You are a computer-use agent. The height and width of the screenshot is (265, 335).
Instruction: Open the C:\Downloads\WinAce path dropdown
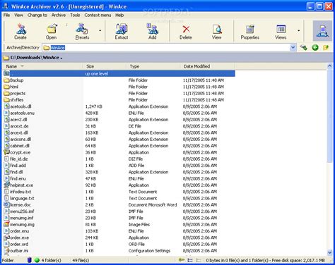[61, 58]
